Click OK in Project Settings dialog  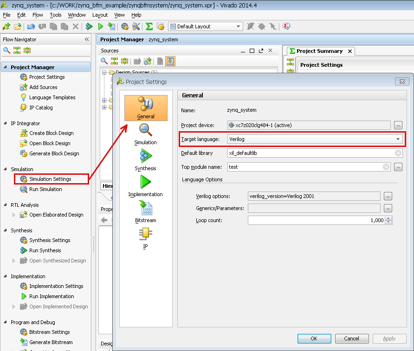pyautogui.click(x=314, y=338)
